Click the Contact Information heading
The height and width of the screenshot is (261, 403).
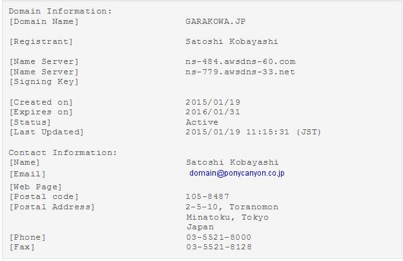63,152
